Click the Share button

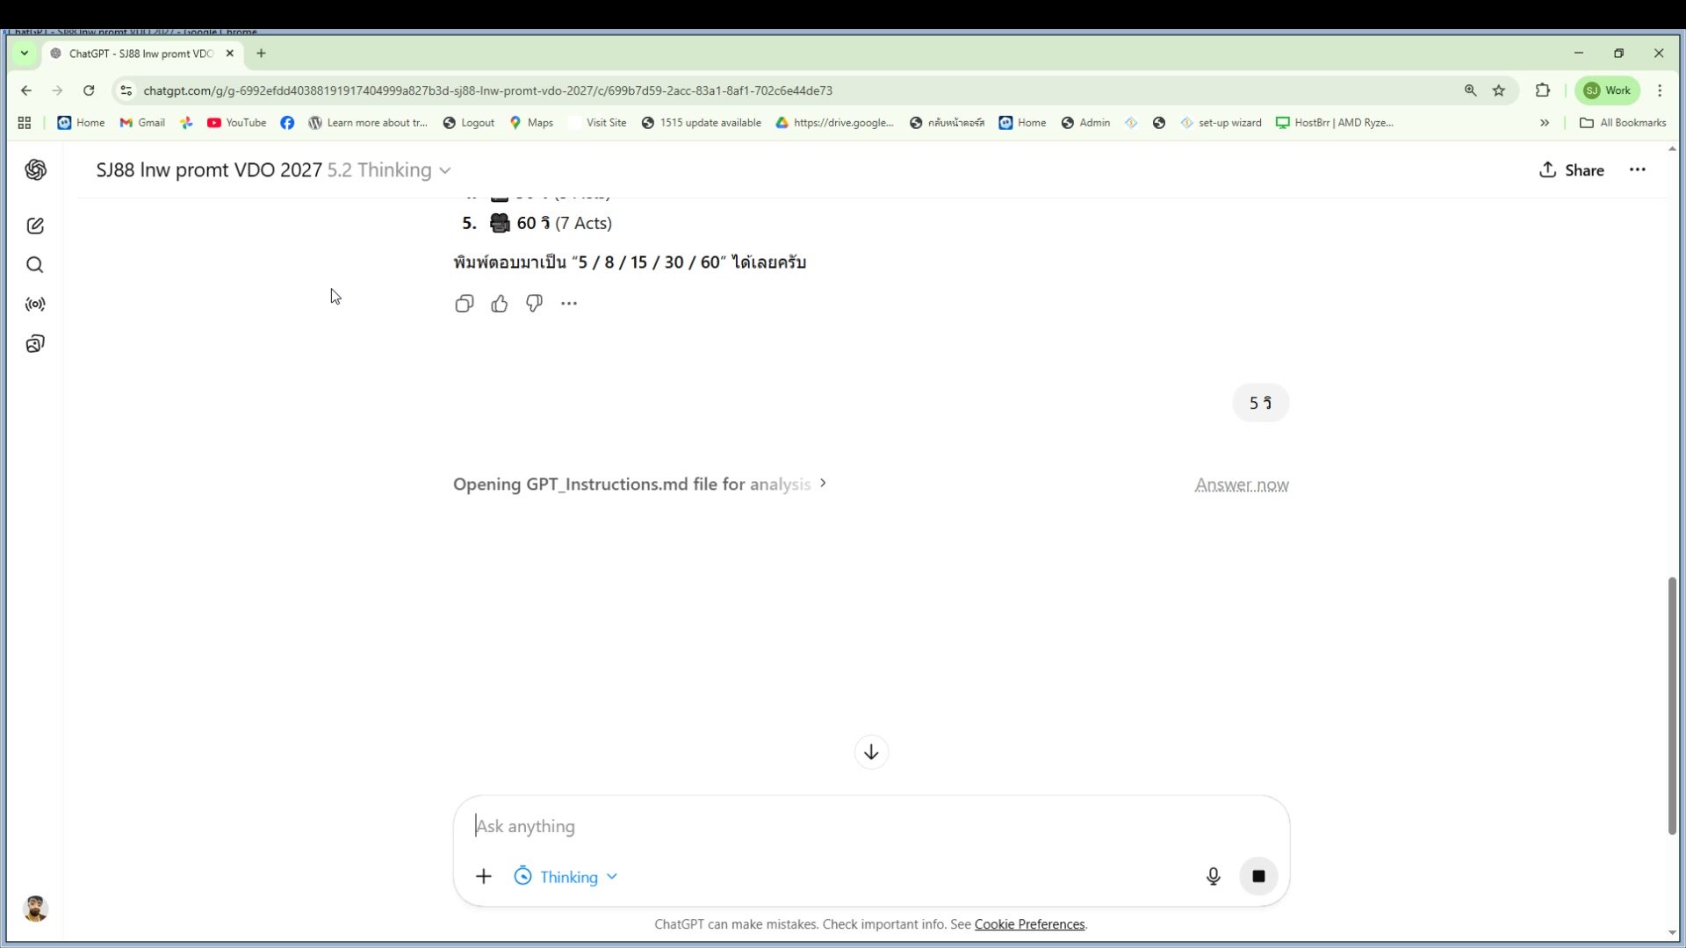coord(1571,170)
